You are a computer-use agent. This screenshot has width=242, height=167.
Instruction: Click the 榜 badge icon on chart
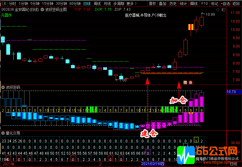tap(185, 82)
